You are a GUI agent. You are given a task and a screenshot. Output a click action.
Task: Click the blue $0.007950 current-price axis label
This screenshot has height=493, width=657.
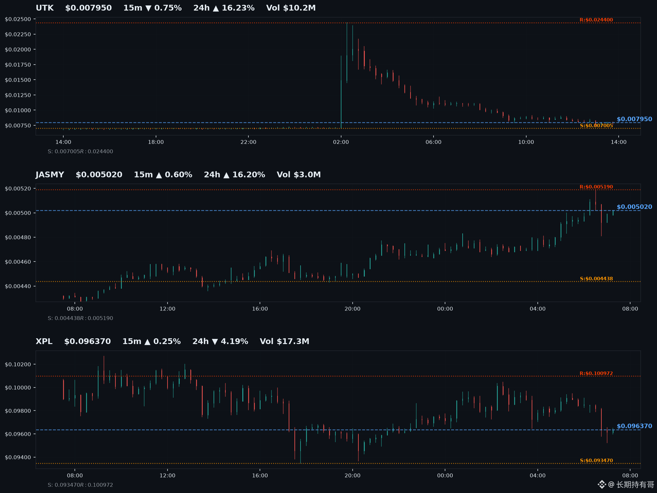point(634,119)
